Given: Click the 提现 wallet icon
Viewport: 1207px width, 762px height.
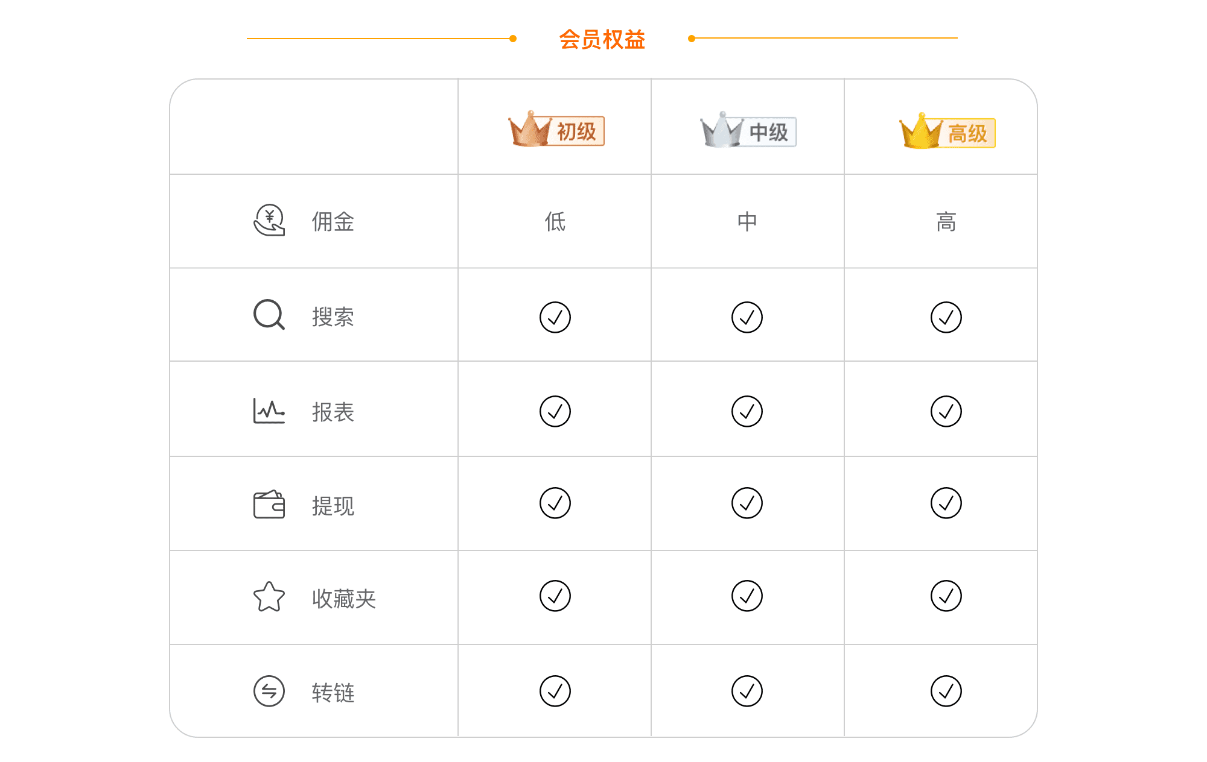Looking at the screenshot, I should tap(269, 505).
